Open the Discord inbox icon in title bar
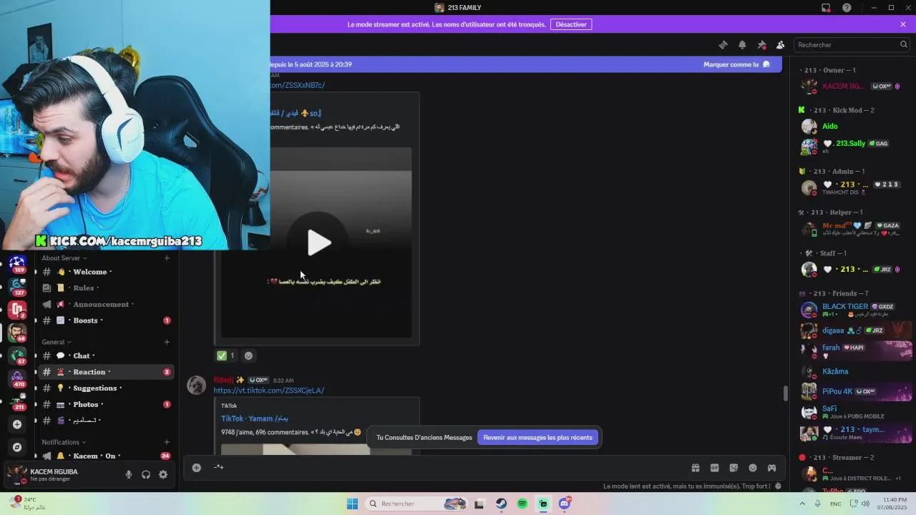Screen dimensions: 916x515 826,8
